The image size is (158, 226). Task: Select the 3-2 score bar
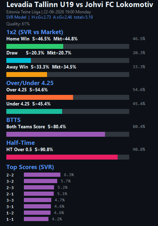pos(40,181)
